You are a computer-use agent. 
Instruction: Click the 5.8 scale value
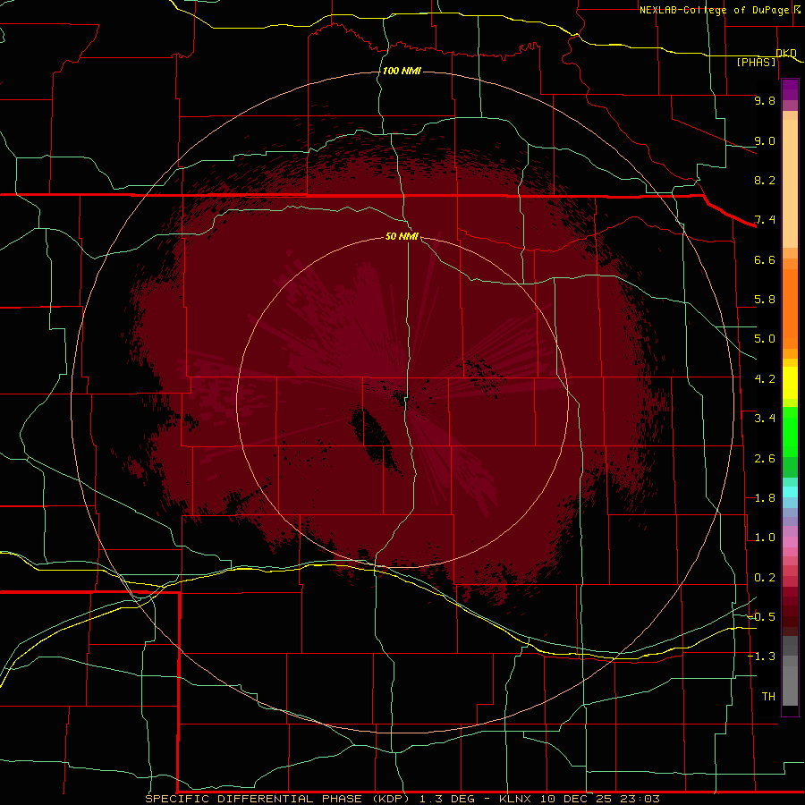point(765,300)
